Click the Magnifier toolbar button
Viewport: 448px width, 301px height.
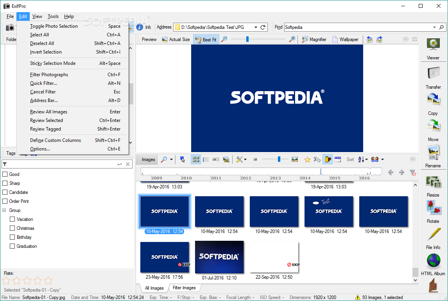pos(314,39)
